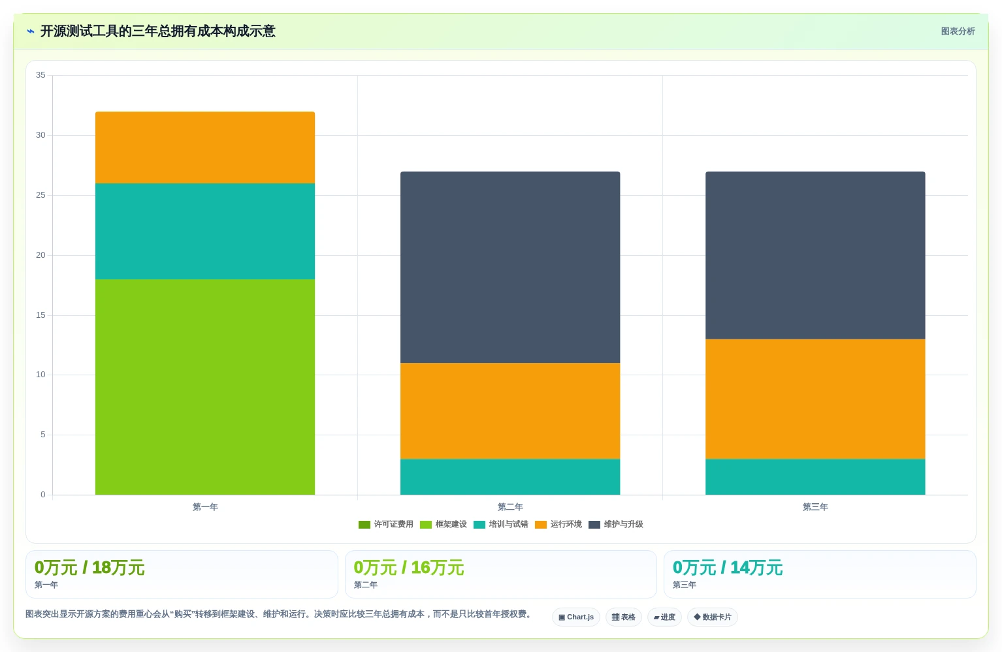
Task: Click the 图表分析 label in the header
Action: (x=958, y=31)
